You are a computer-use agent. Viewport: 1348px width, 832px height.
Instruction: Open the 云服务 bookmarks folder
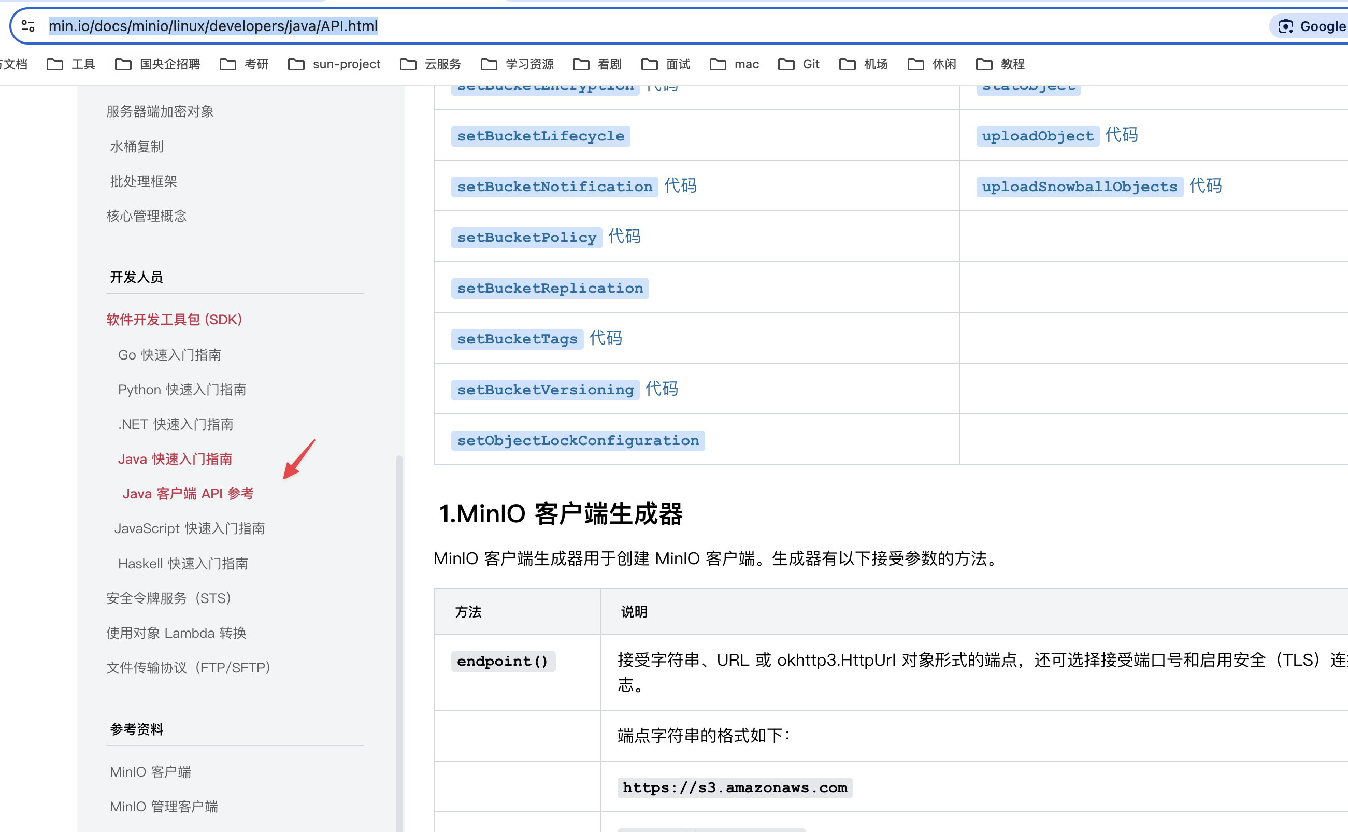(x=431, y=64)
